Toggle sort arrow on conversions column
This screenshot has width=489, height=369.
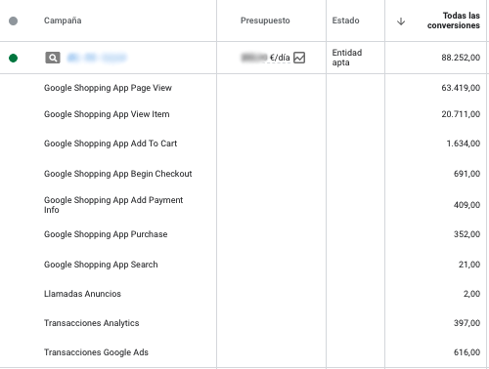coord(401,21)
